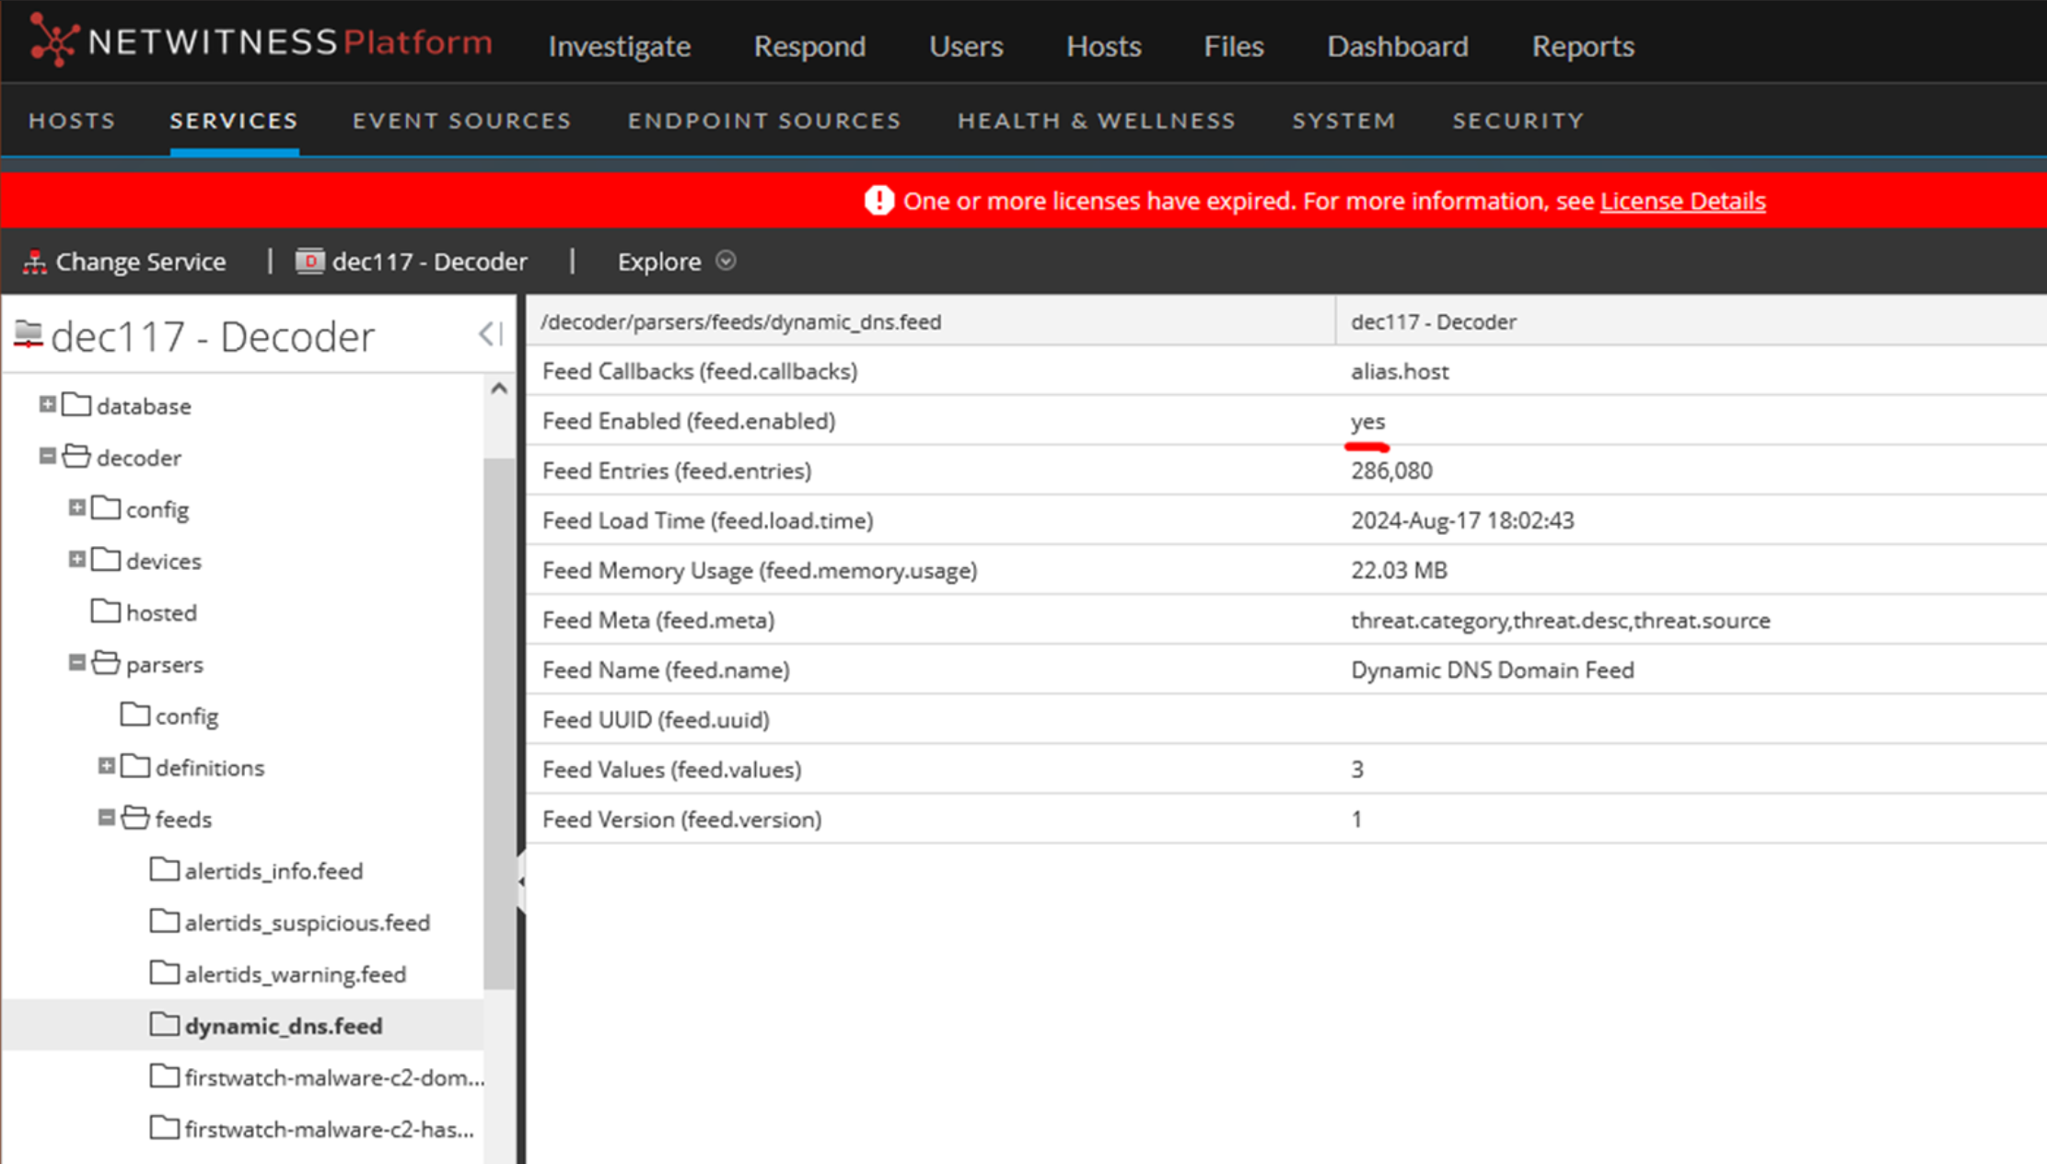Click the Change Service button
This screenshot has height=1164, width=2047.
(140, 262)
